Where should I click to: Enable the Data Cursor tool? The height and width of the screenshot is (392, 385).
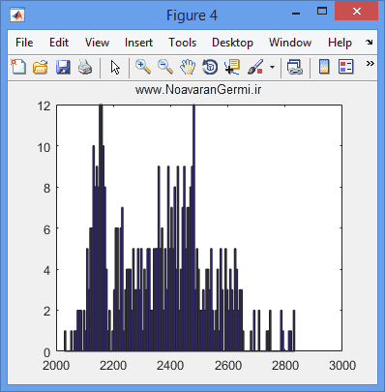(232, 67)
